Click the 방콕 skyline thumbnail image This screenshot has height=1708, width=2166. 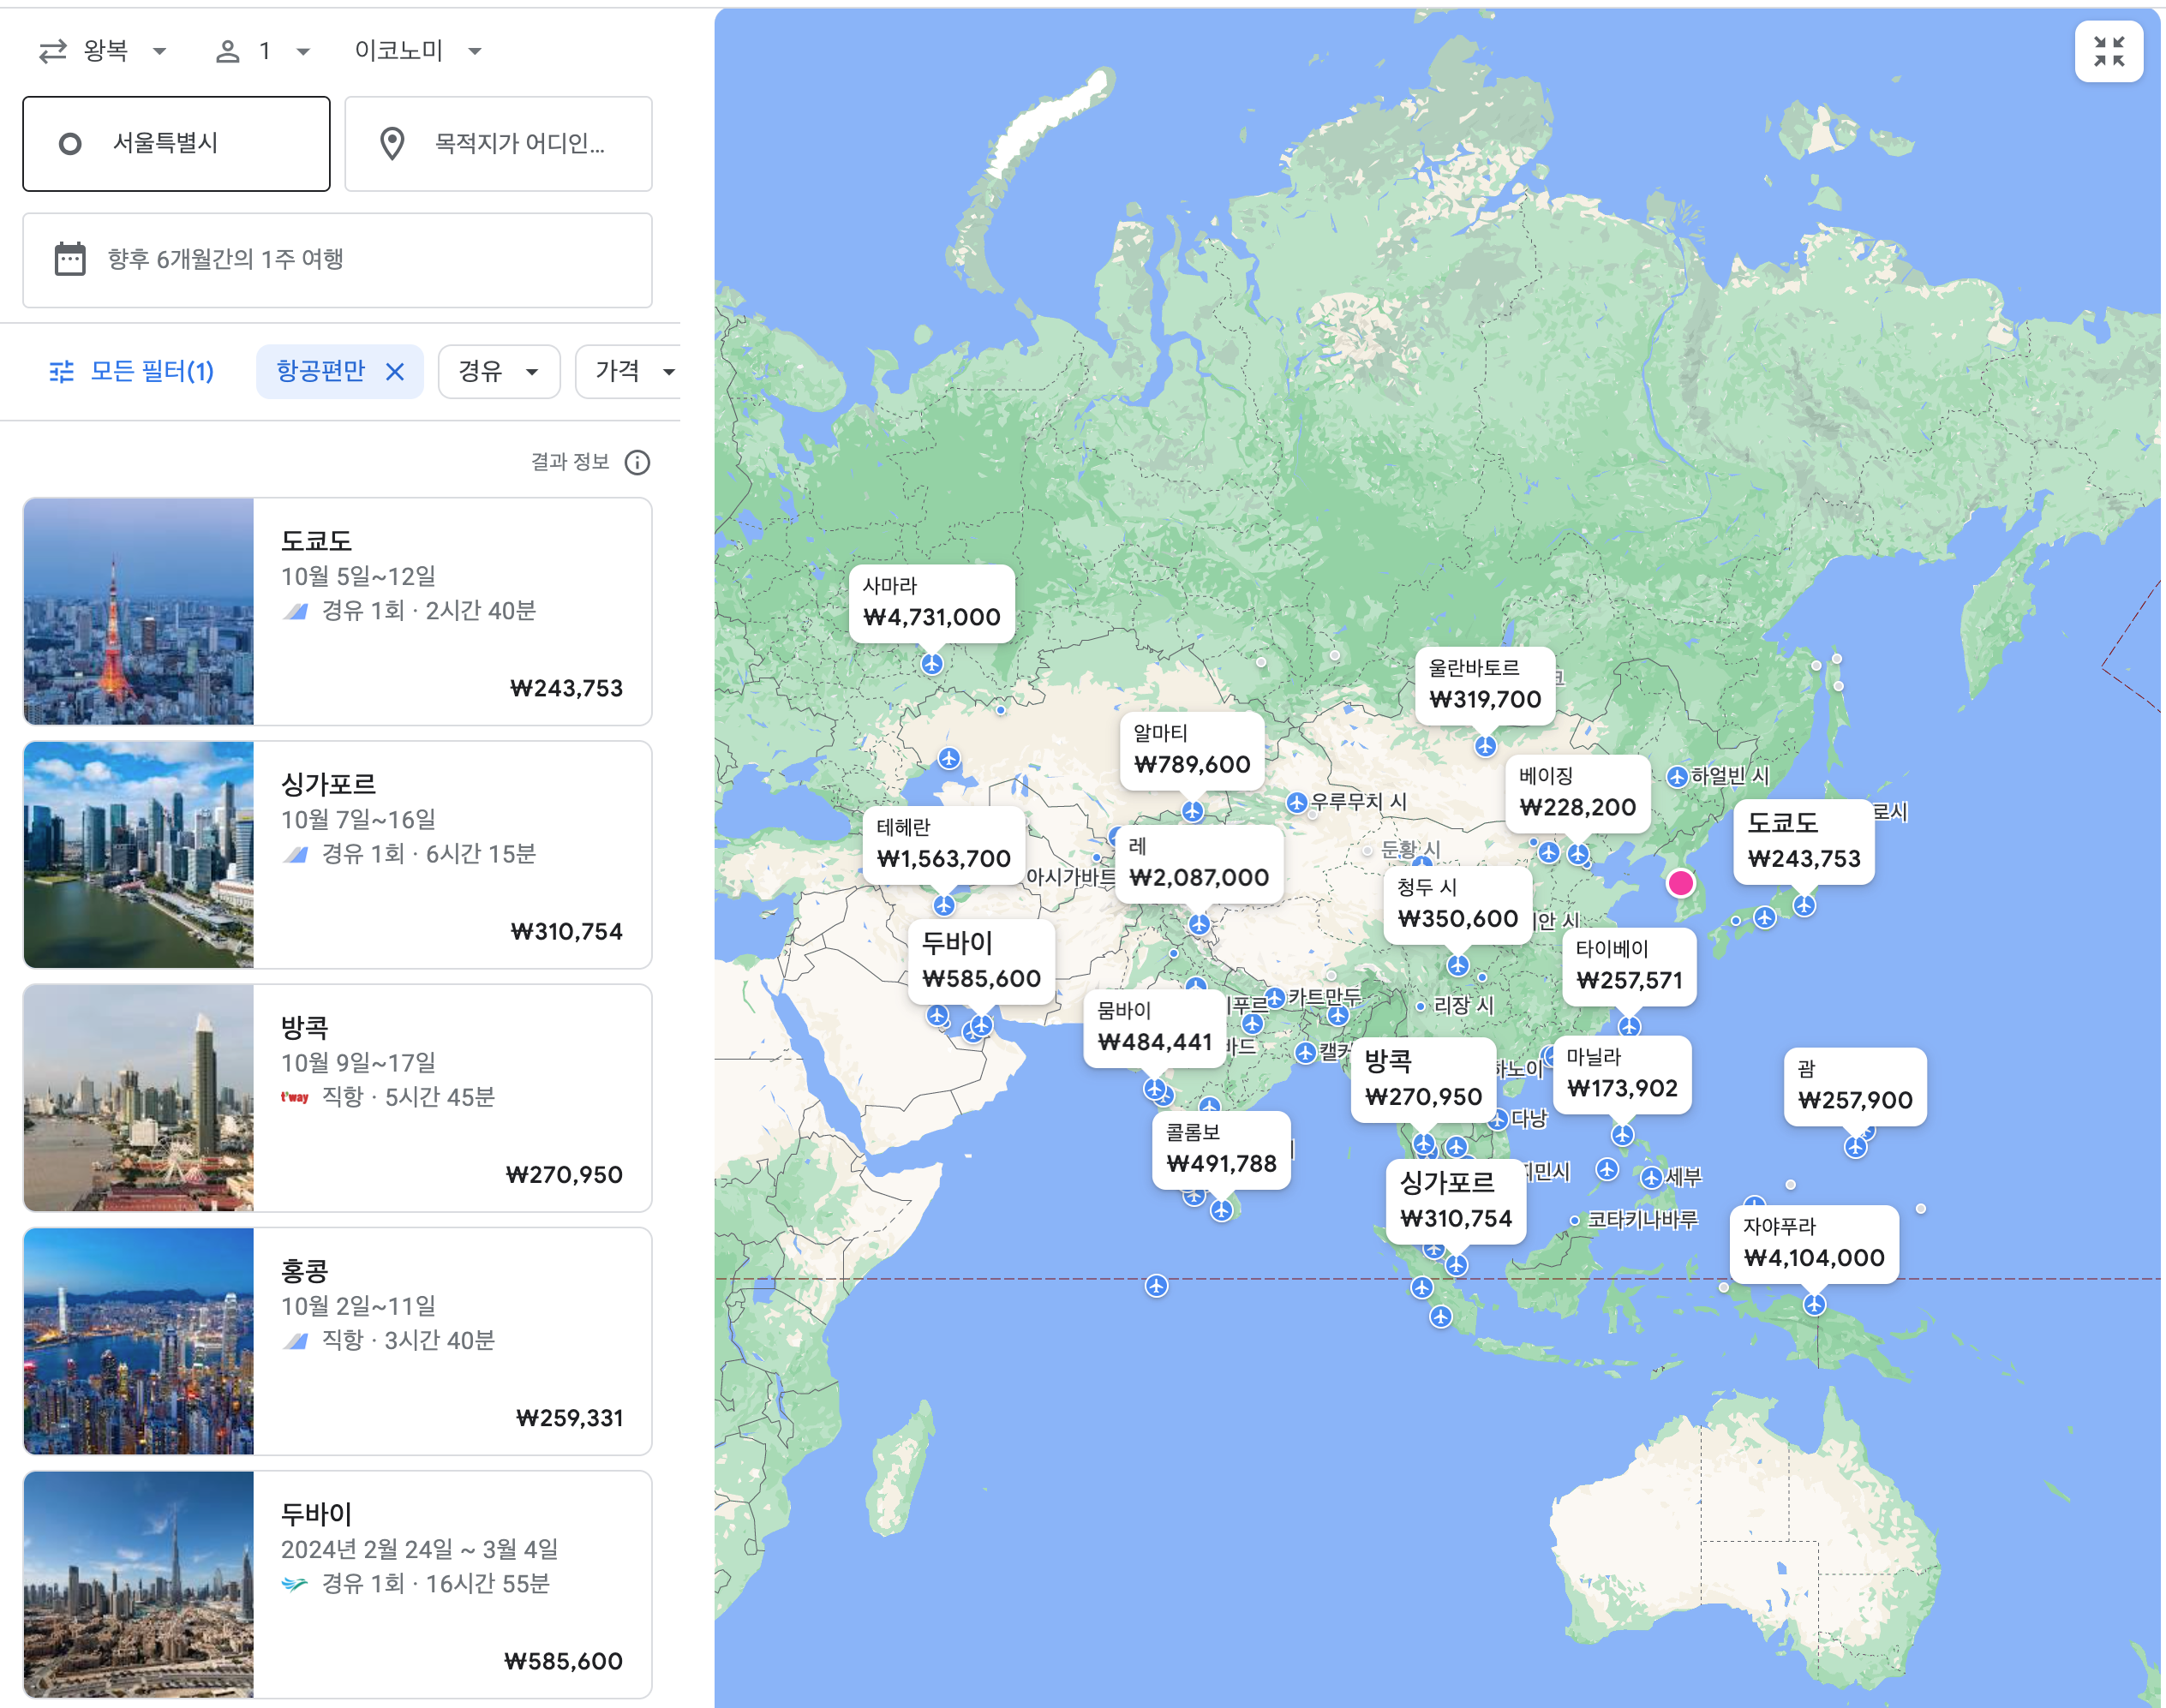point(138,1098)
